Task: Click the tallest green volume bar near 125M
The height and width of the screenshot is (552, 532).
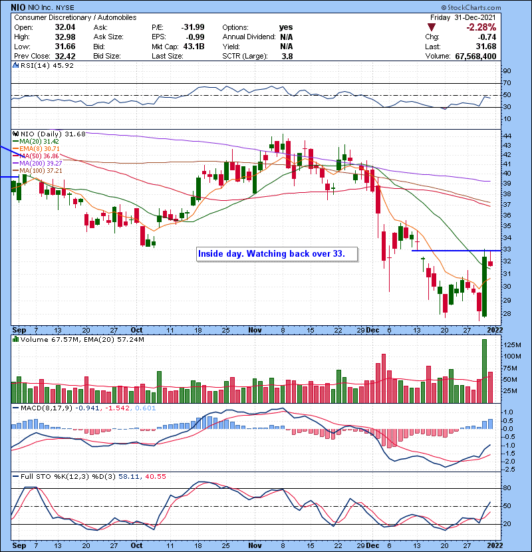Action: coord(485,371)
